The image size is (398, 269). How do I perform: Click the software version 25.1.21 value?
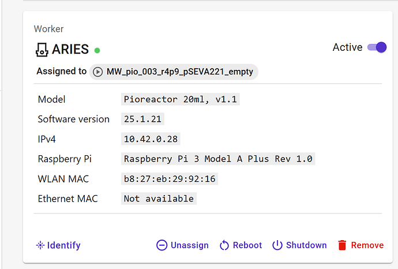pos(142,119)
